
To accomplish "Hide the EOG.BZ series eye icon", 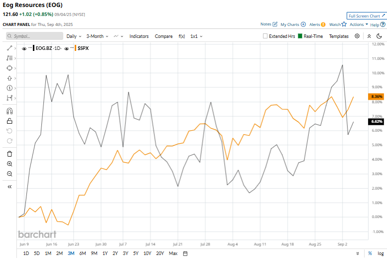I will click(24, 48).
